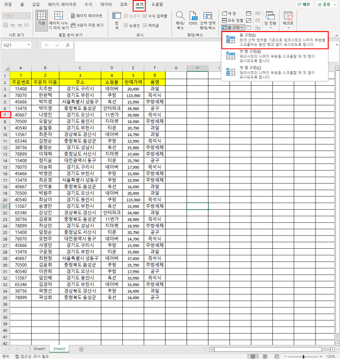Click the 메모 comments button
This screenshot has width=340, height=359.
[x=304, y=4]
